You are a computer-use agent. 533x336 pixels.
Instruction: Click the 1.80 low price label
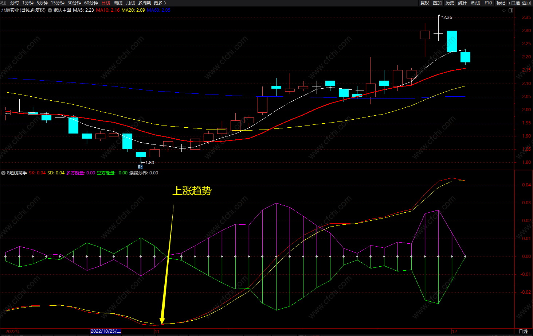150,163
